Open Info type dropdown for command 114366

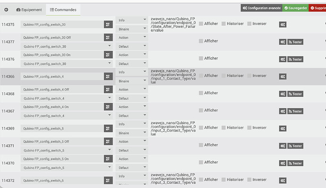pyautogui.click(x=132, y=72)
